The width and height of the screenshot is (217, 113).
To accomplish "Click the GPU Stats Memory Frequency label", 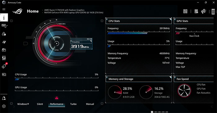I will click(186, 53).
